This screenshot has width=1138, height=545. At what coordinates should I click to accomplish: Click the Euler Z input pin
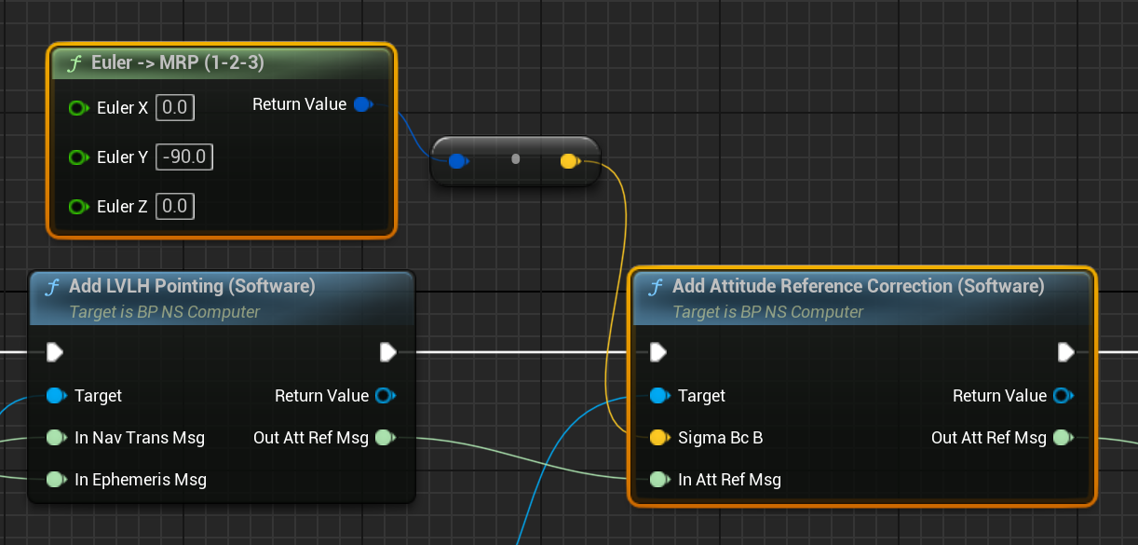click(x=78, y=207)
